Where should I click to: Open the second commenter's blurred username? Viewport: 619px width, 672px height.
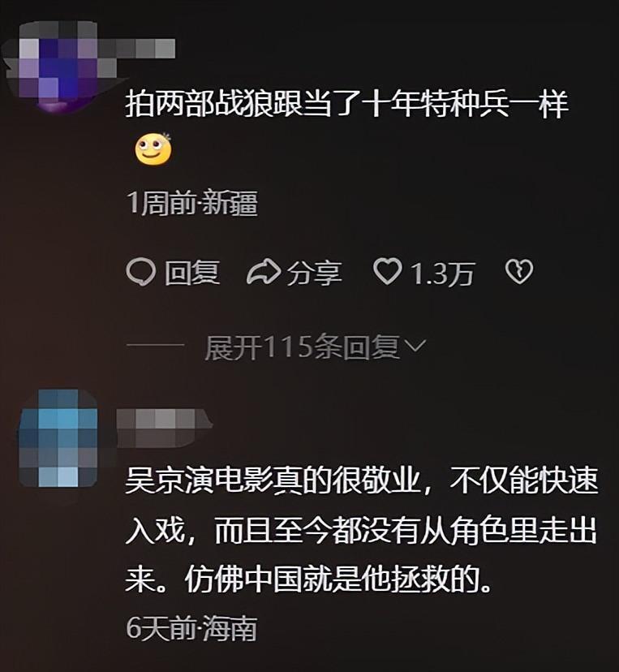(165, 428)
